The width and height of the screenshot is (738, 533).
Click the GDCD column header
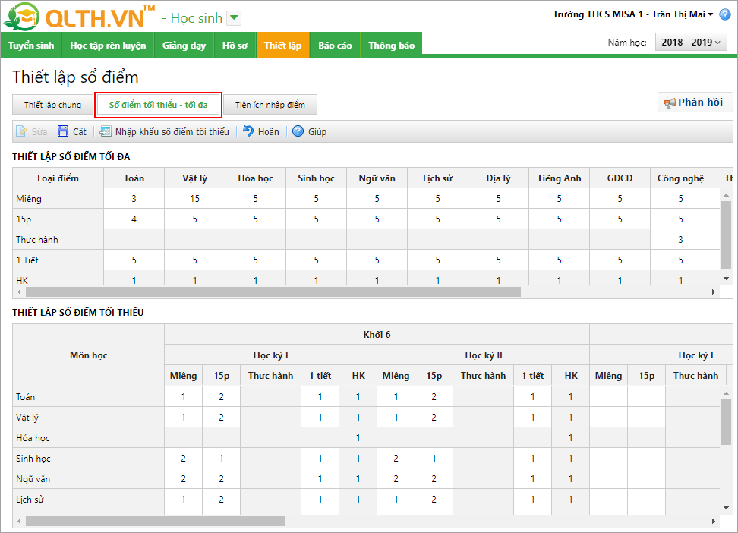coord(620,178)
